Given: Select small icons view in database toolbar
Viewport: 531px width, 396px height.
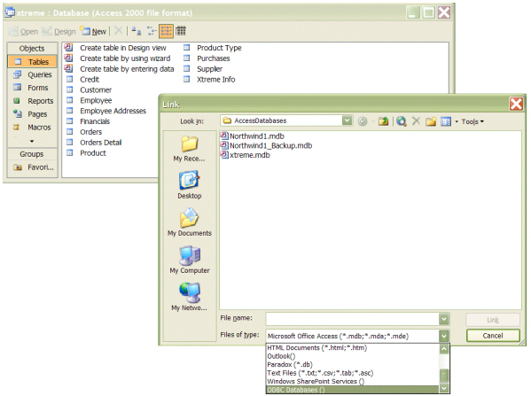Looking at the screenshot, I should [x=152, y=31].
